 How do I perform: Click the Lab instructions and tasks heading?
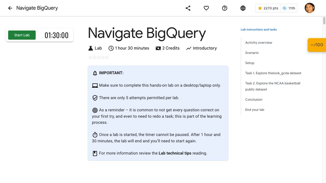pos(259,29)
